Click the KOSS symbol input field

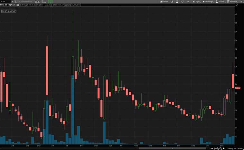tap(5, 2)
